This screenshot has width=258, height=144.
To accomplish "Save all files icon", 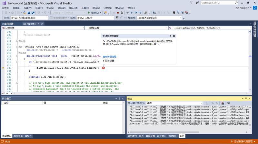I will pyautogui.click(x=33, y=13).
